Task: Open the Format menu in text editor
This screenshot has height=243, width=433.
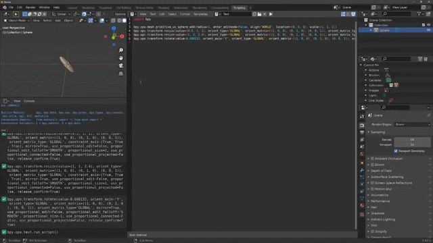Action: coord(185,14)
